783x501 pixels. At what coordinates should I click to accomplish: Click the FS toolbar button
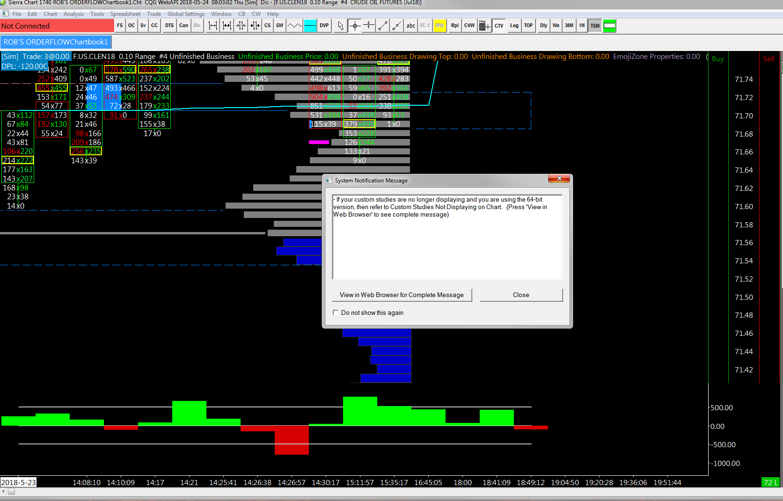pos(120,26)
